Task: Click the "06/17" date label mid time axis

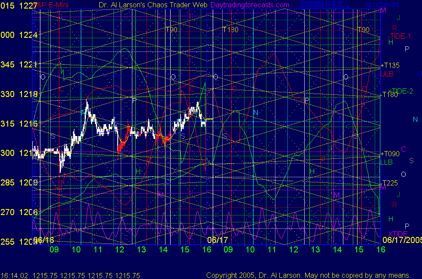Action: (x=218, y=240)
